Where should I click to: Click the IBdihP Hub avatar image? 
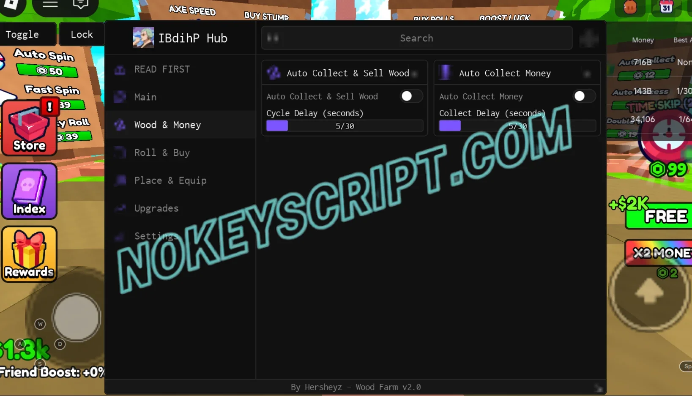click(x=143, y=38)
